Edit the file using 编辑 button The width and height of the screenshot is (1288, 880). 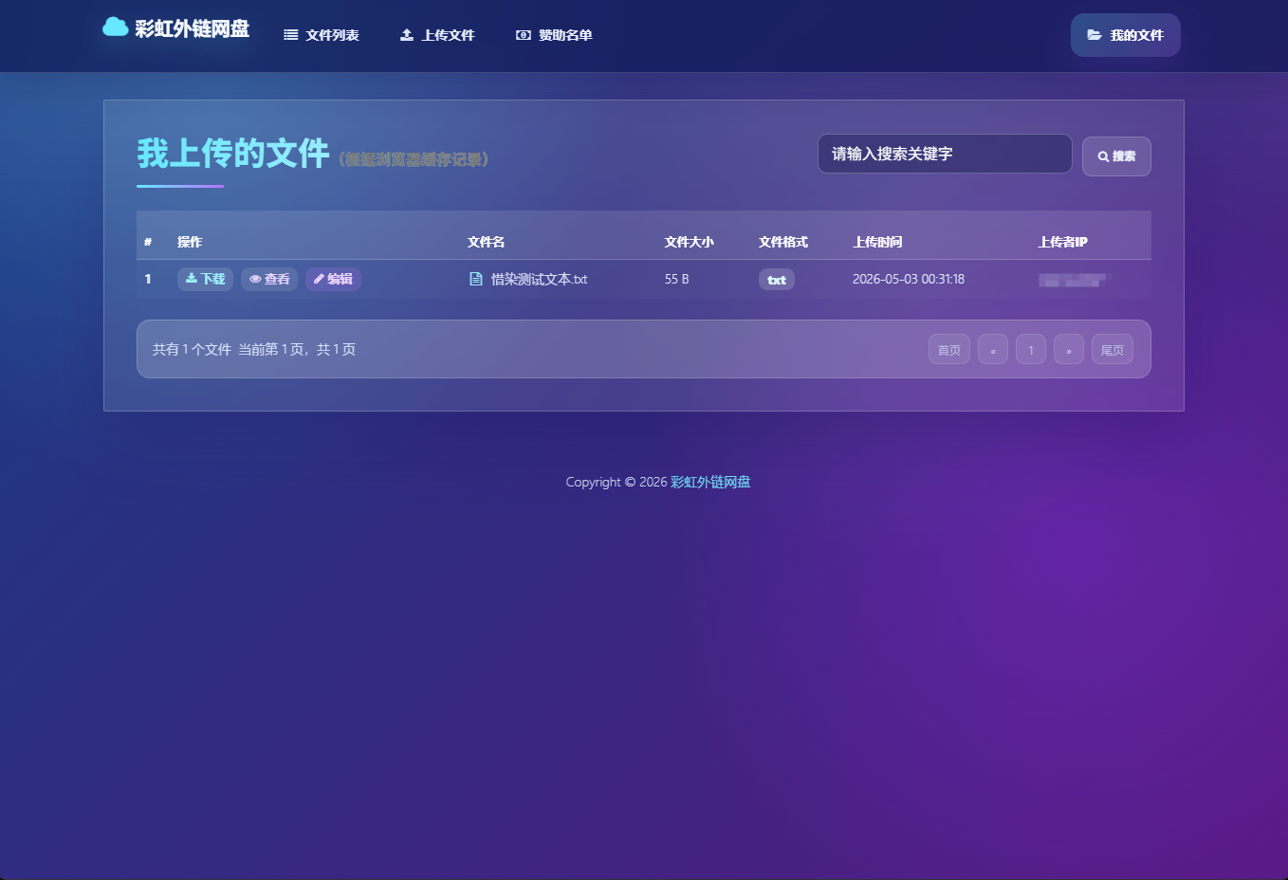pyautogui.click(x=333, y=279)
